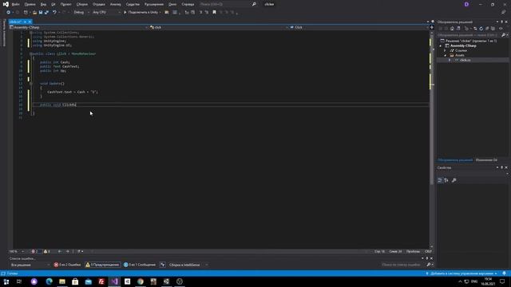The image size is (511, 287).
Task: Click the Categorized view icon in Properties
Action: [440, 180]
